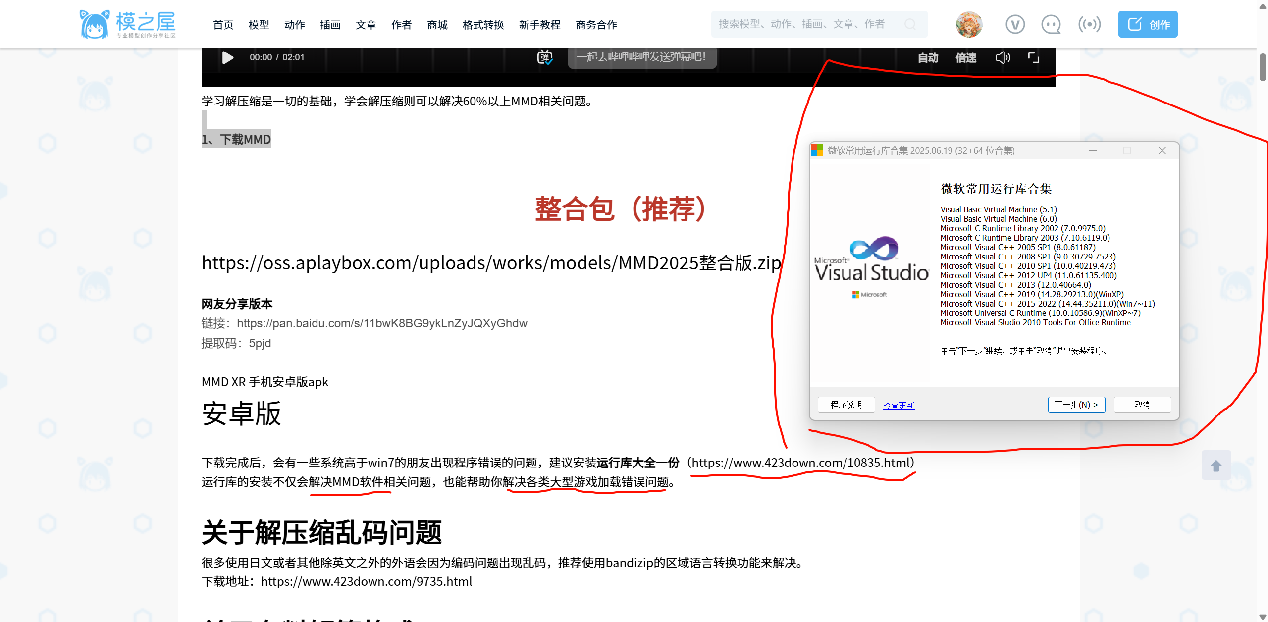Click the 'MMD XR 手机安卓版apk' text

265,382
